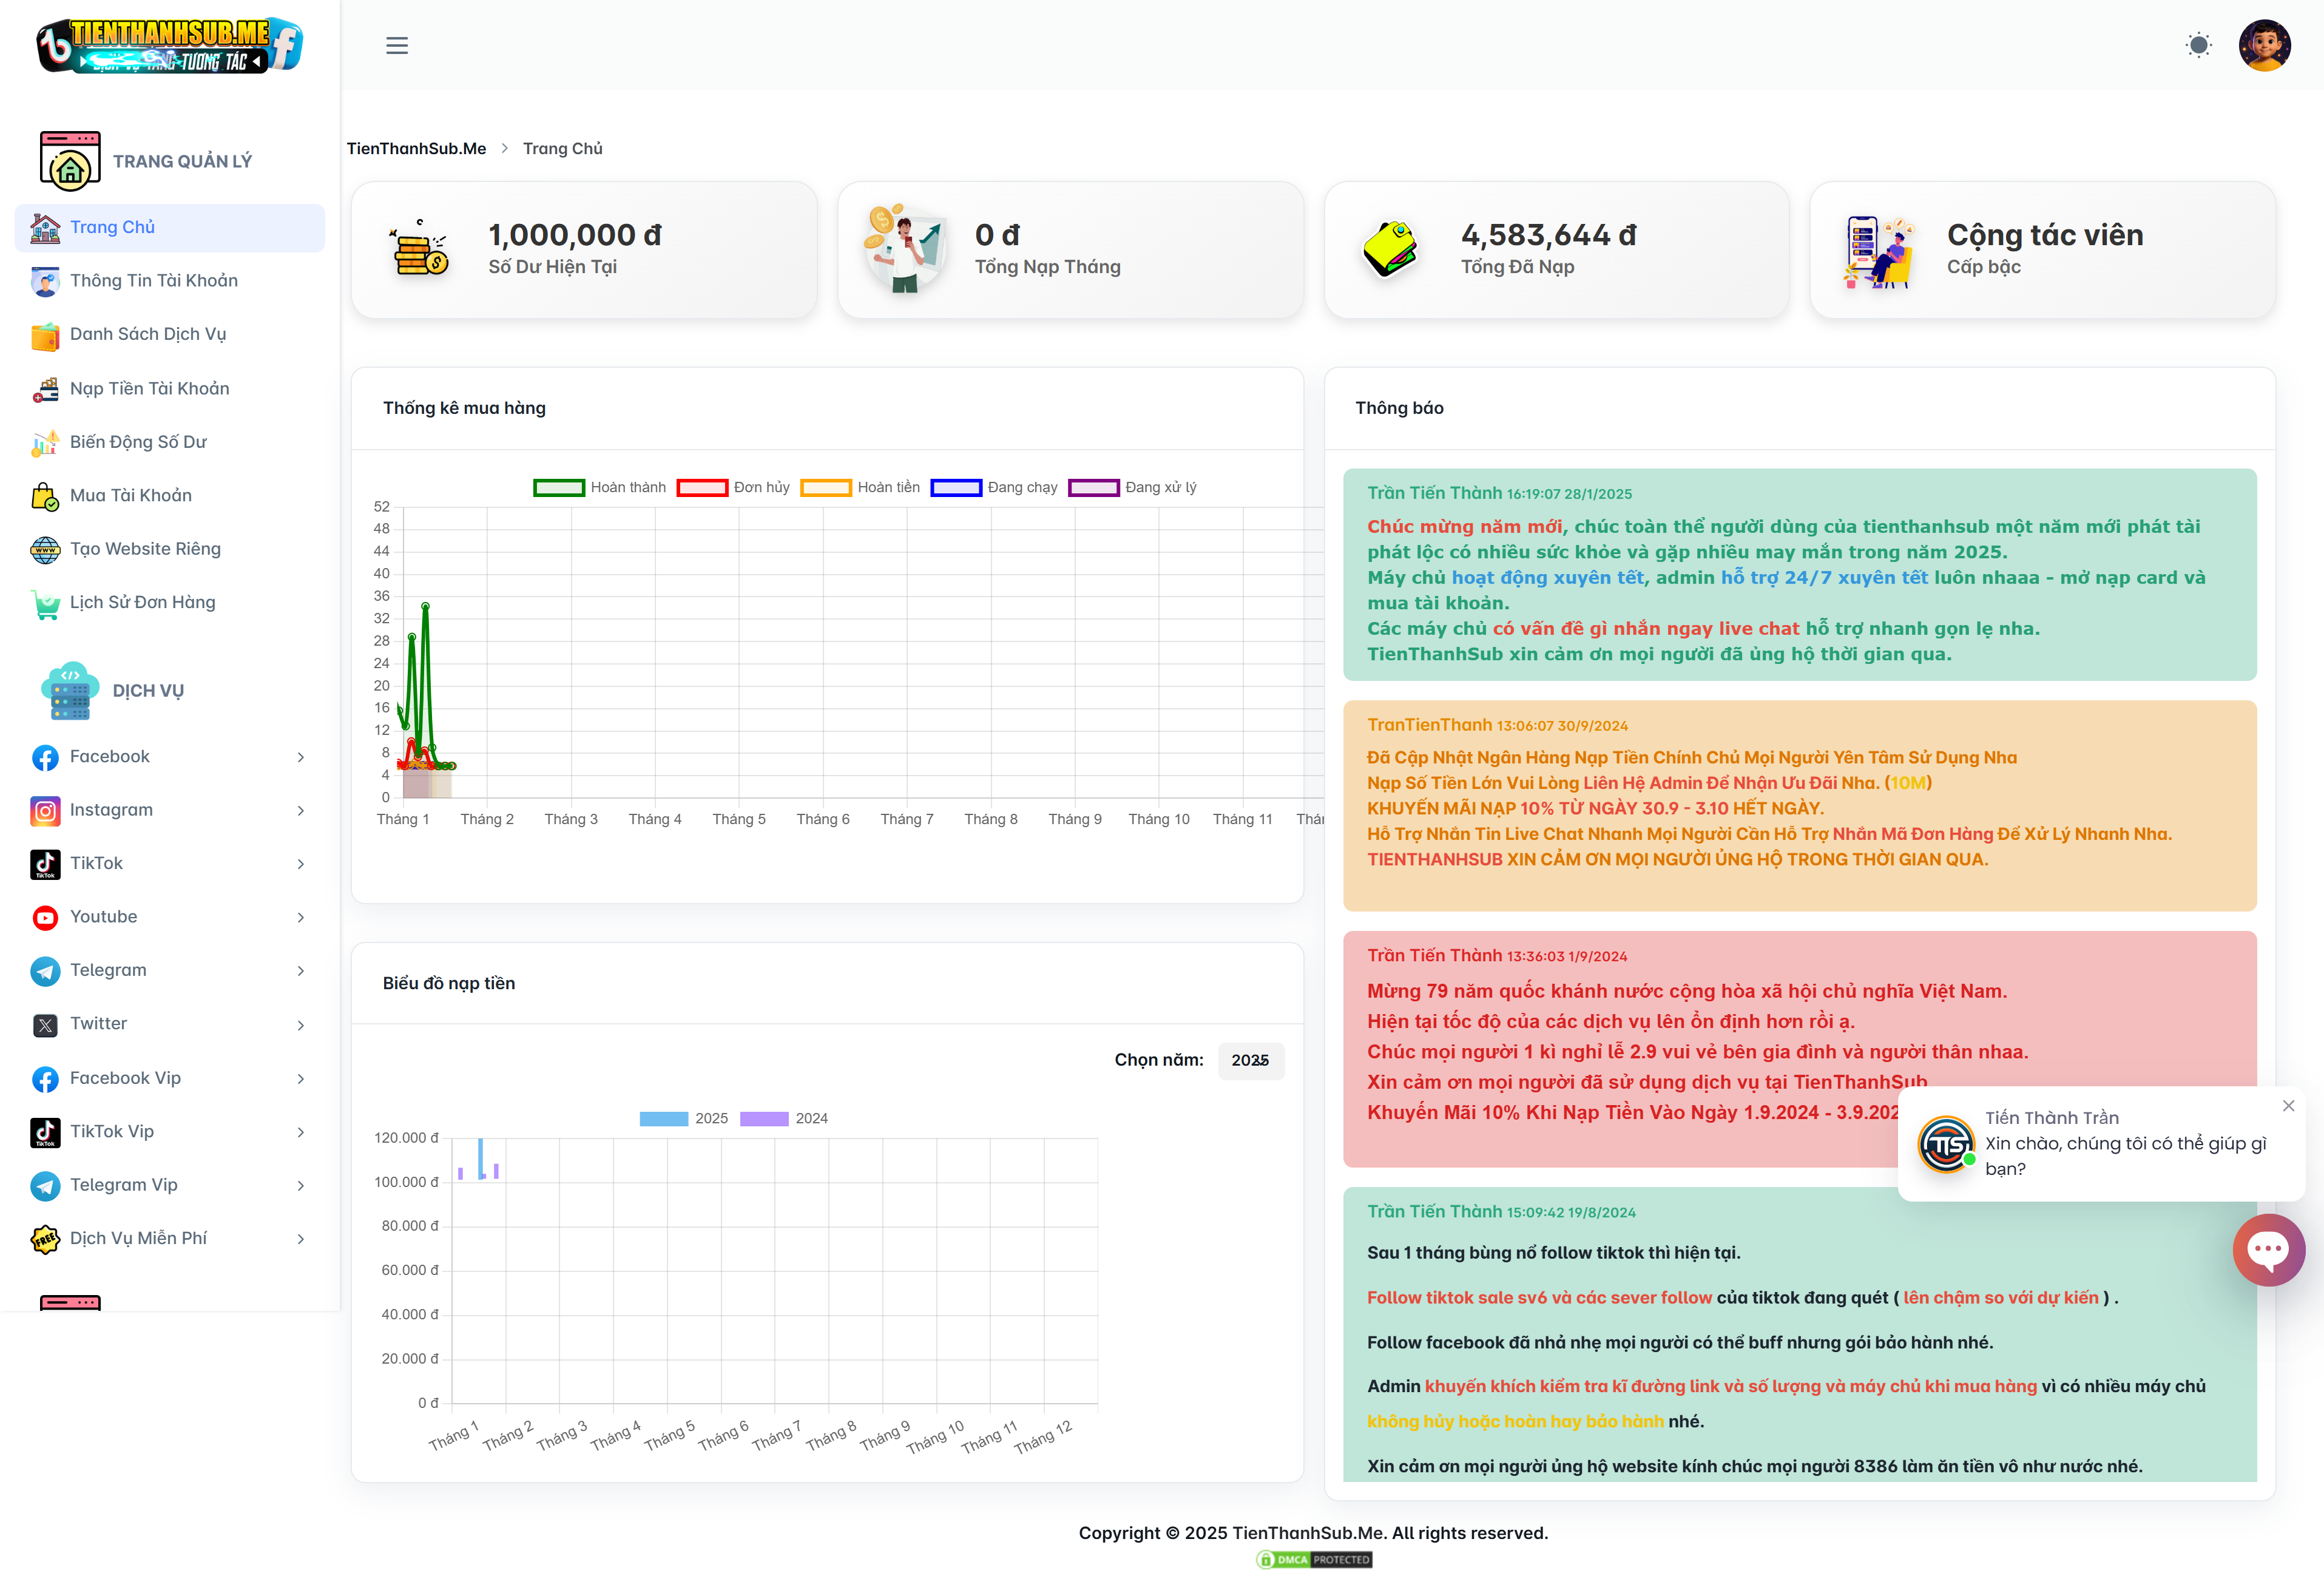Click the Số Dư Hiện Tại balance card

[x=583, y=250]
